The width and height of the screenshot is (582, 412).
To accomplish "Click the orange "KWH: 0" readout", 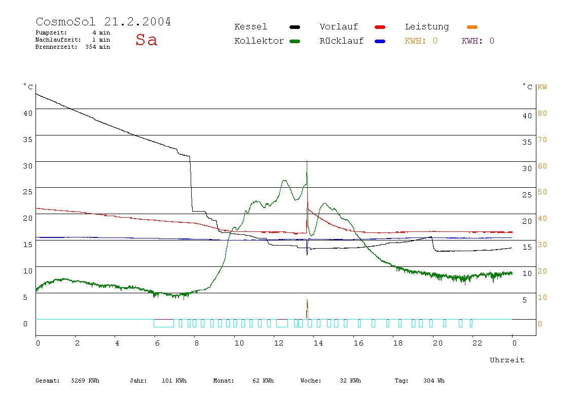I will pos(421,41).
